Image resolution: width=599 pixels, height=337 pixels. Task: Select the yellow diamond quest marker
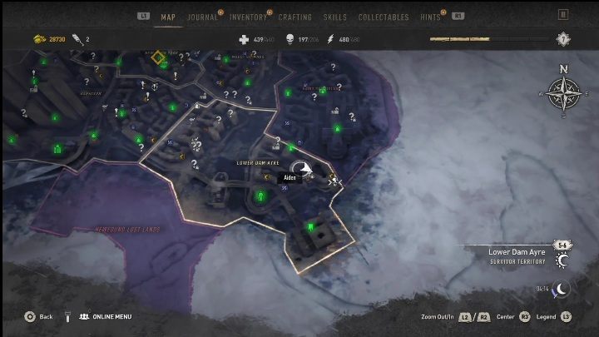tap(158, 57)
